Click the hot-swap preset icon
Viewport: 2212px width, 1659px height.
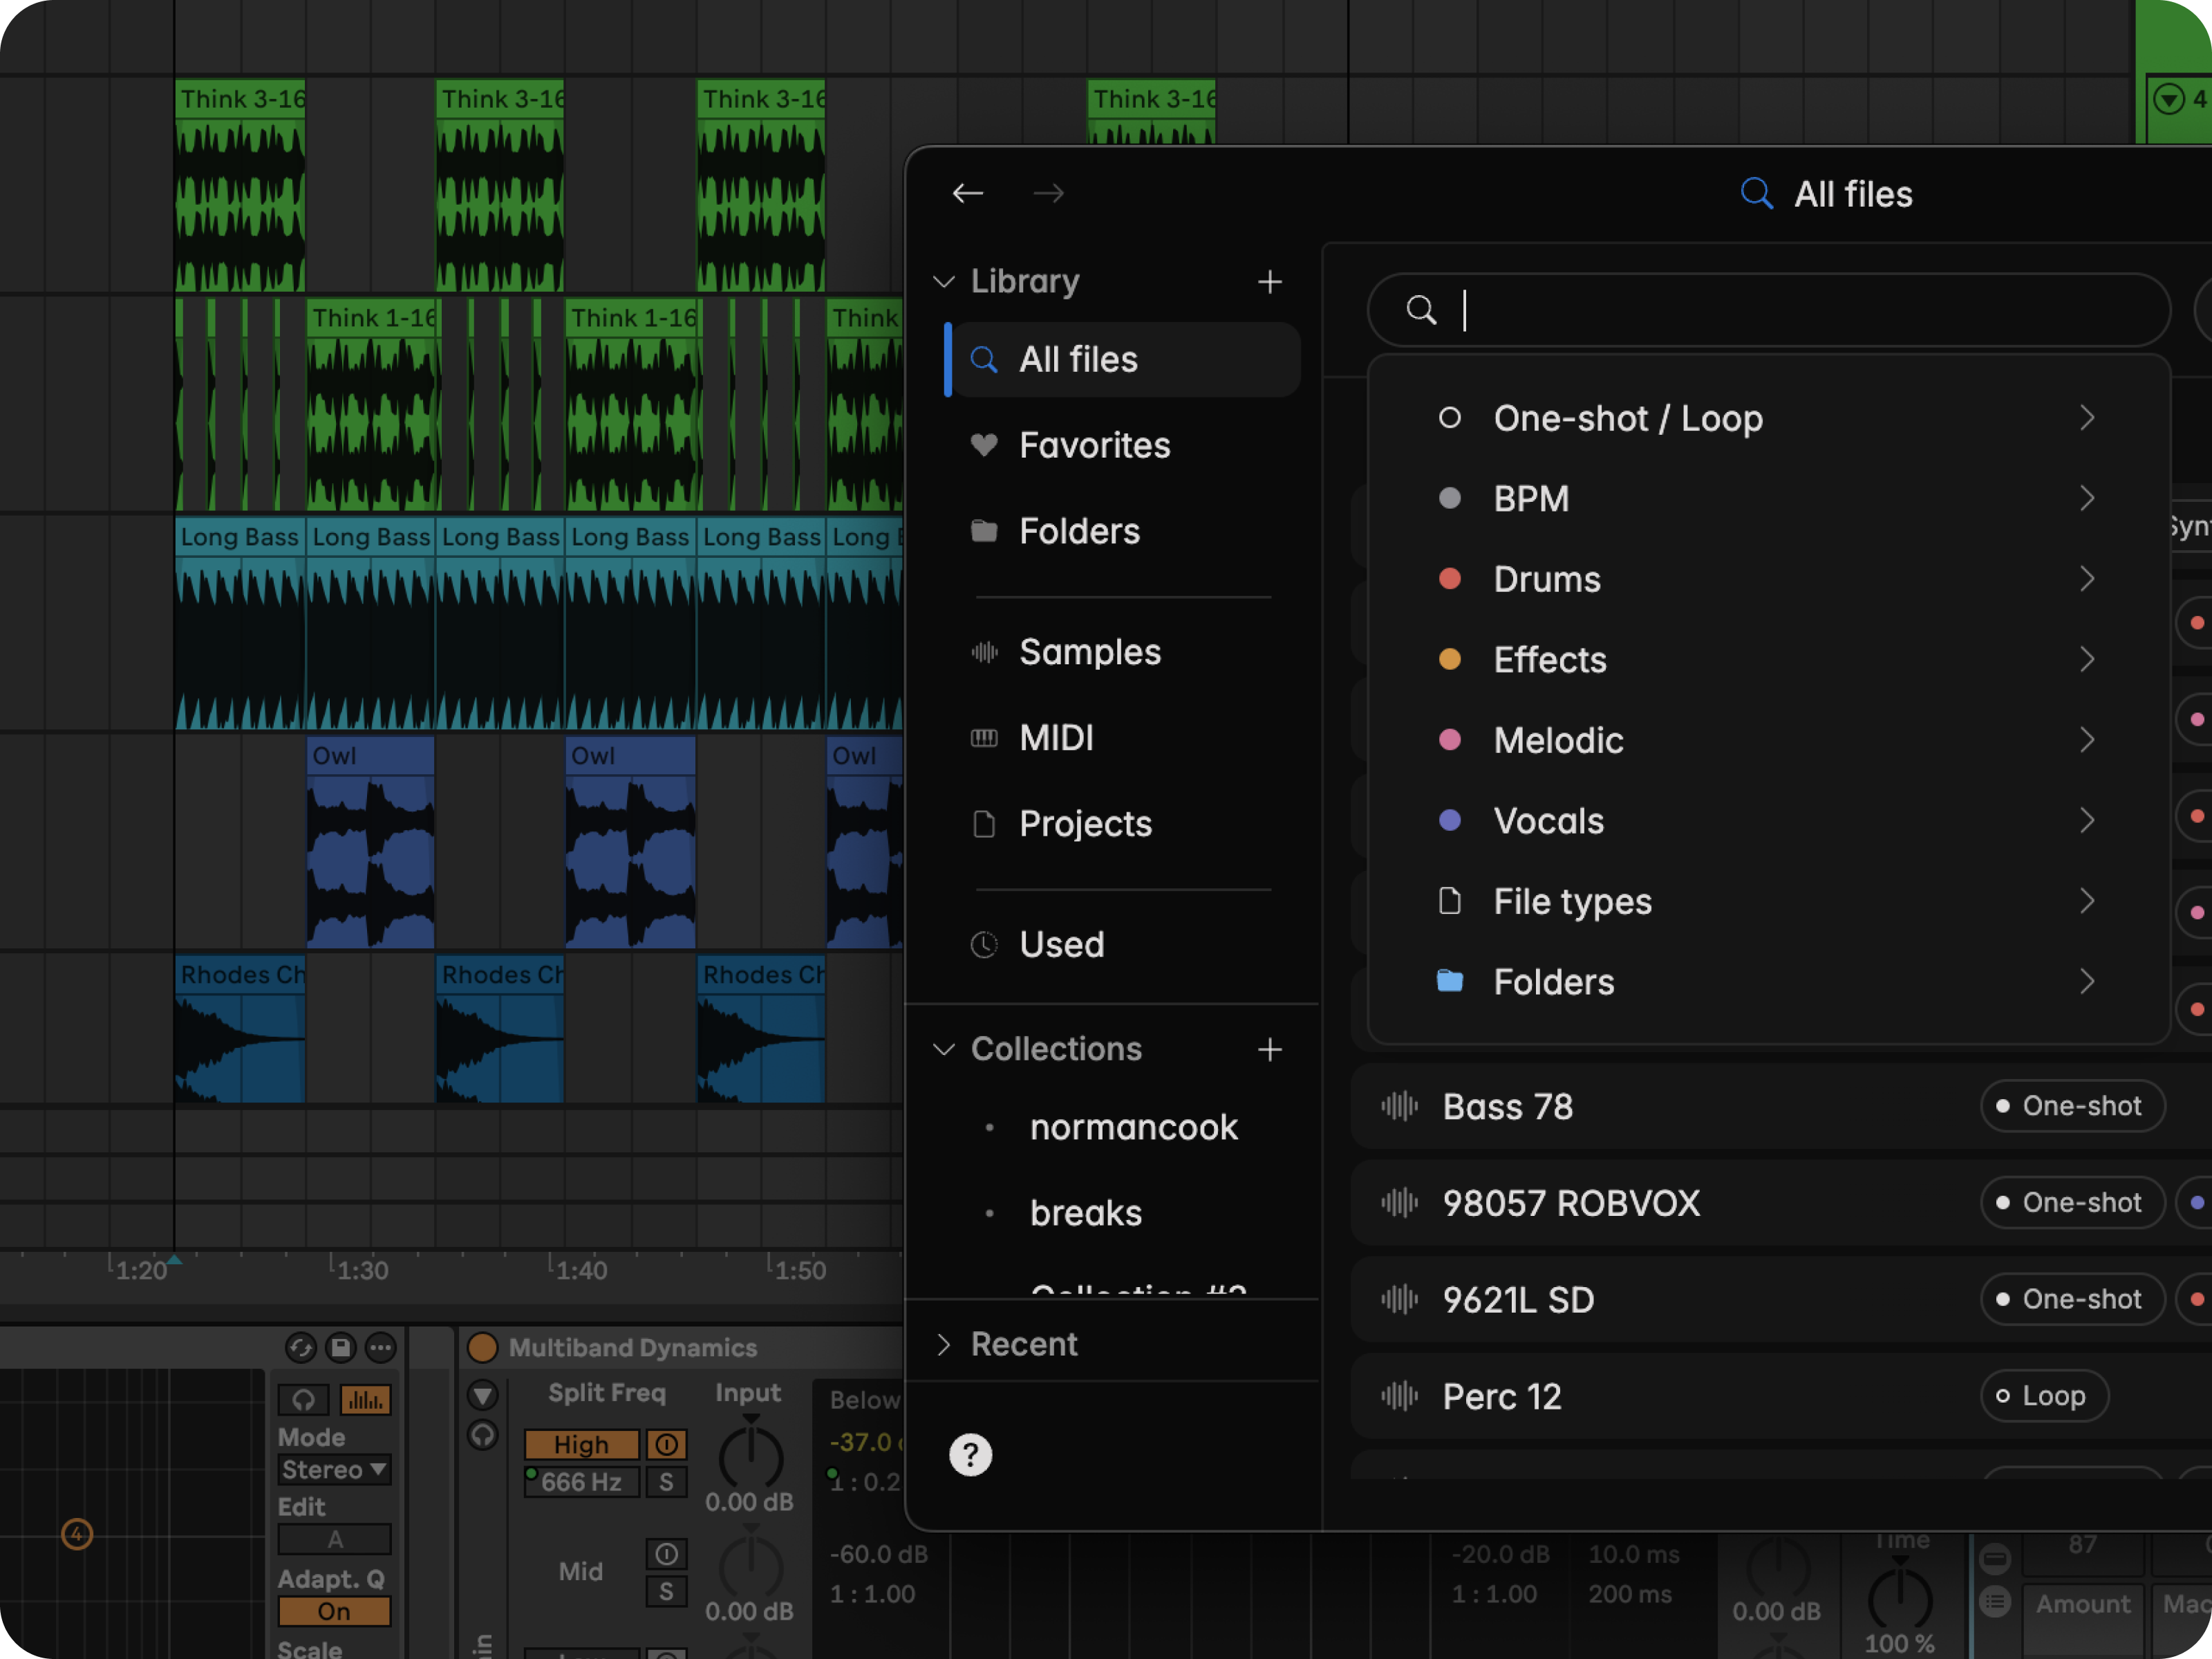click(300, 1348)
